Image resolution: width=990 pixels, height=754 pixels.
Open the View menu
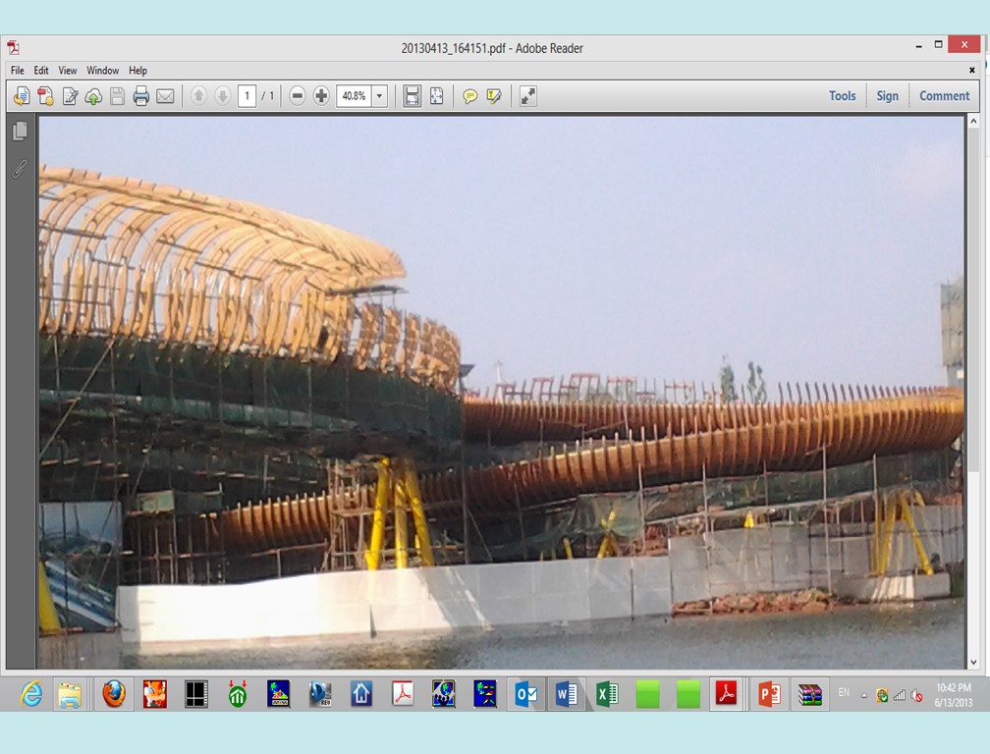pyautogui.click(x=67, y=70)
